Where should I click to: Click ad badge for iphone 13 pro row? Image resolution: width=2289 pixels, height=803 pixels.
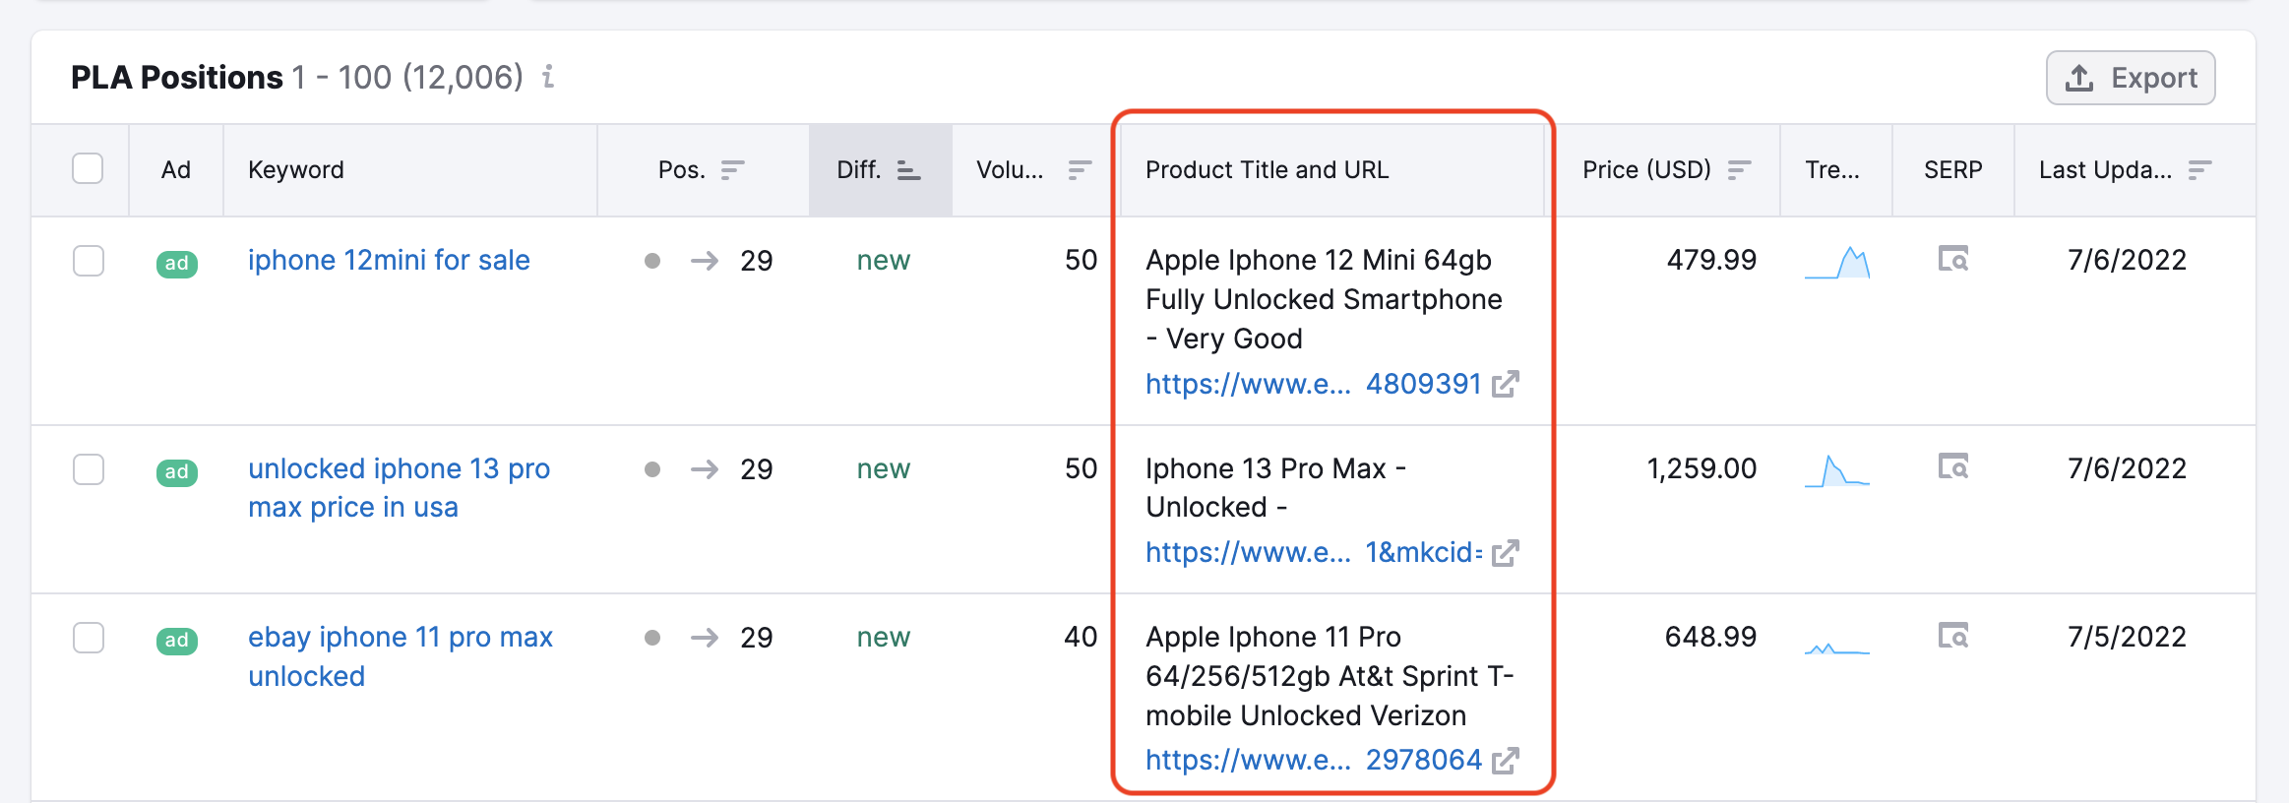point(177,471)
